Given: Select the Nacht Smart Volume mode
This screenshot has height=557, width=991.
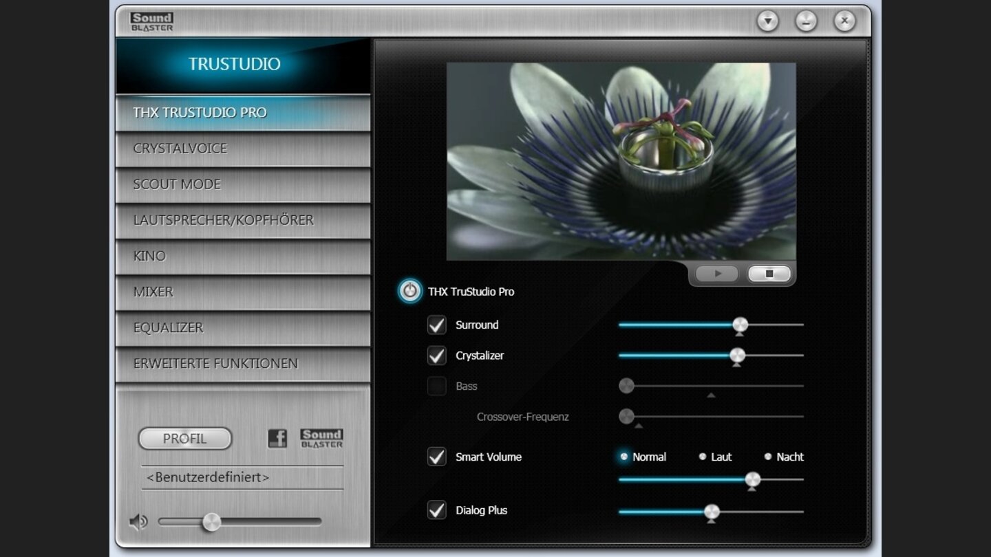Looking at the screenshot, I should pos(768,457).
